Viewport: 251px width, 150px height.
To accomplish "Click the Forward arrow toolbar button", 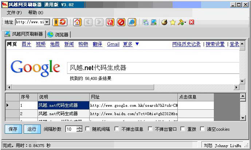I will (x=99, y=22).
